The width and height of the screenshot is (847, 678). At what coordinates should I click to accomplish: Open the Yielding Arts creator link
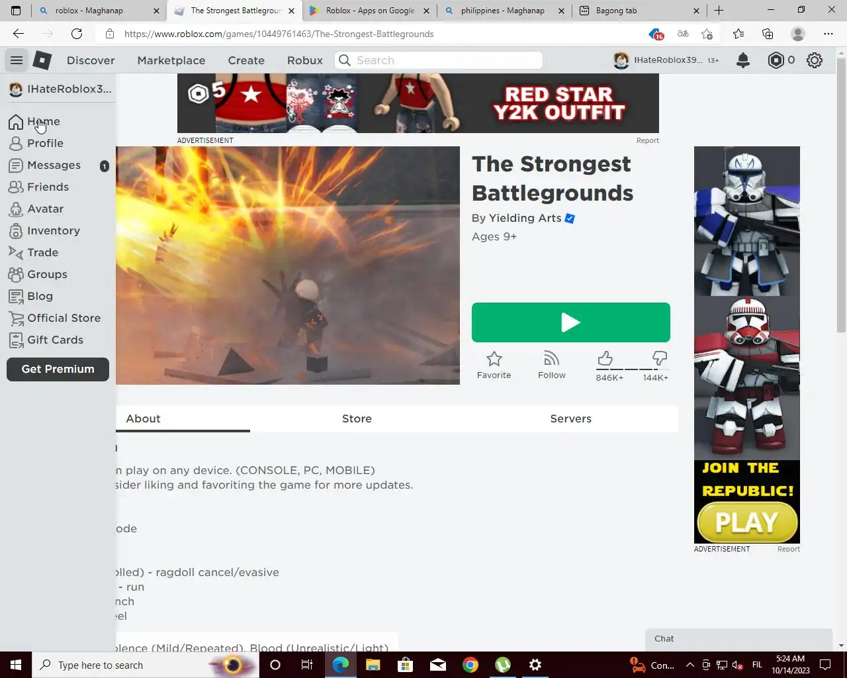point(525,218)
